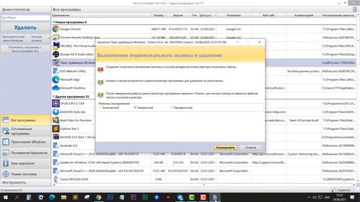Image resolution: width=360 pixels, height=202 pixels.
Task: Expand Инструменты section
Action: (25, 182)
